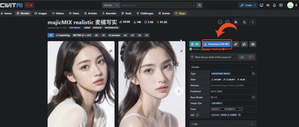Open the second model preview image
Image resolution: width=299 pixels, height=127 pixels.
pyautogui.click(x=152, y=84)
